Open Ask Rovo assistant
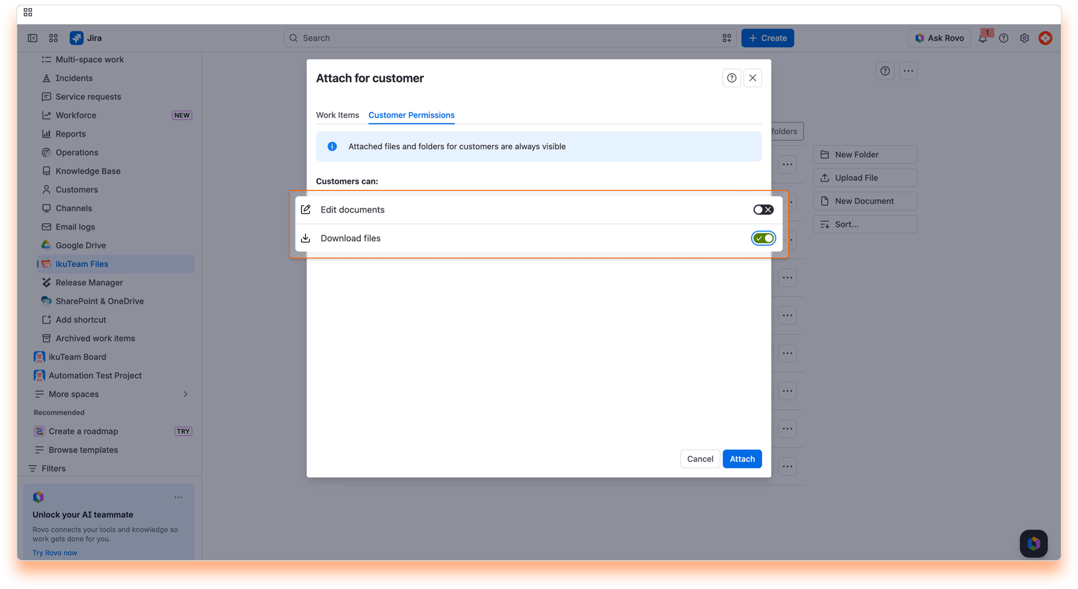This screenshot has width=1078, height=589. pos(939,38)
